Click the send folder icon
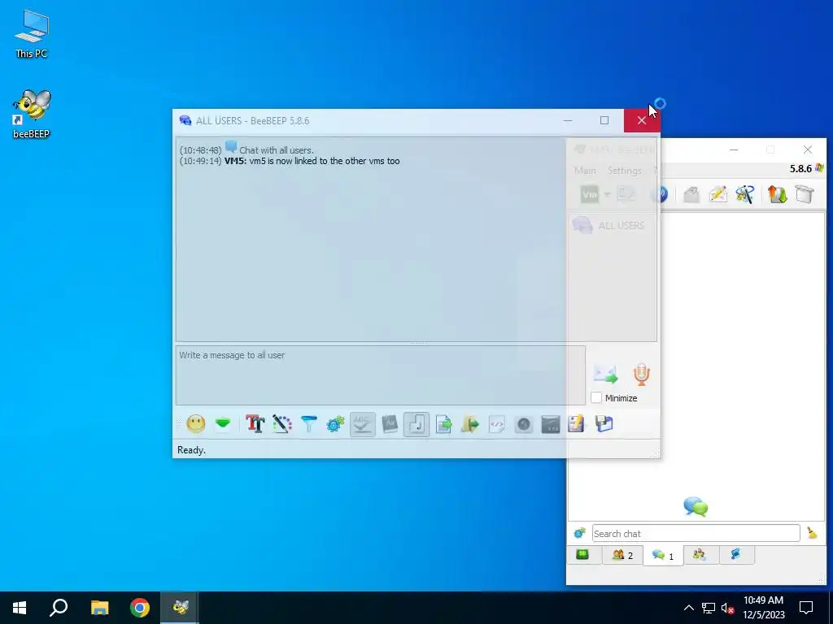 (x=470, y=424)
